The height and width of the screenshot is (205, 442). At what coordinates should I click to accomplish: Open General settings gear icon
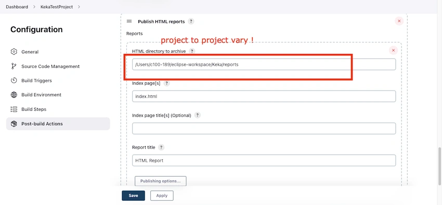tap(14, 52)
